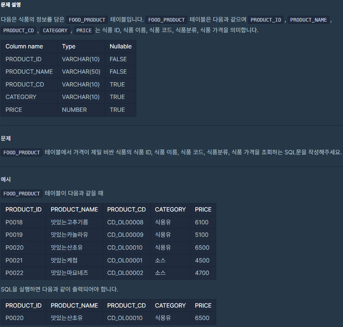This screenshot has width=343, height=327.
Task: Click the VARCHAR(50) type cell
Action: tap(81, 72)
